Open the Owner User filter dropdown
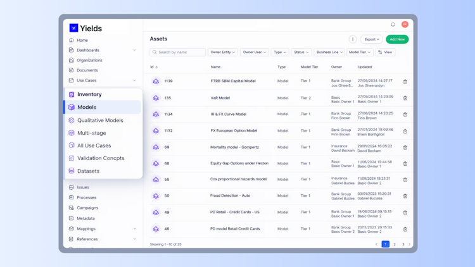 pyautogui.click(x=254, y=52)
